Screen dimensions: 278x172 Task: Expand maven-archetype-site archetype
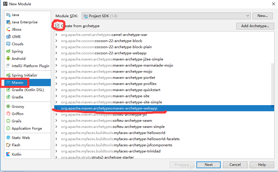[56, 96]
